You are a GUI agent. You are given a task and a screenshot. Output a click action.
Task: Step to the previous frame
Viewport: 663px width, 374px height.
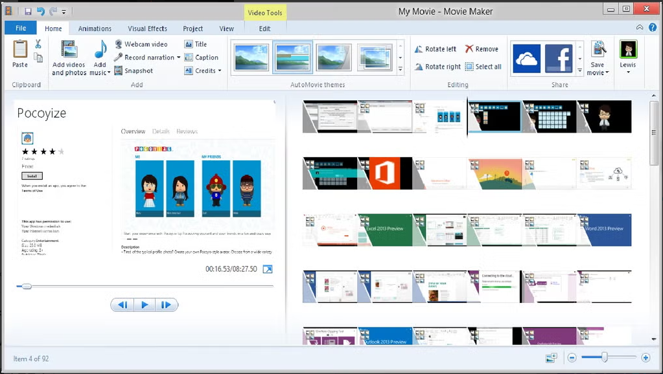pyautogui.click(x=122, y=305)
